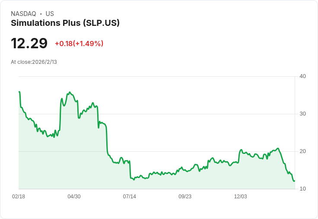The width and height of the screenshot is (318, 219).
Task: Click the 30 y-axis label
Action: pyautogui.click(x=302, y=114)
